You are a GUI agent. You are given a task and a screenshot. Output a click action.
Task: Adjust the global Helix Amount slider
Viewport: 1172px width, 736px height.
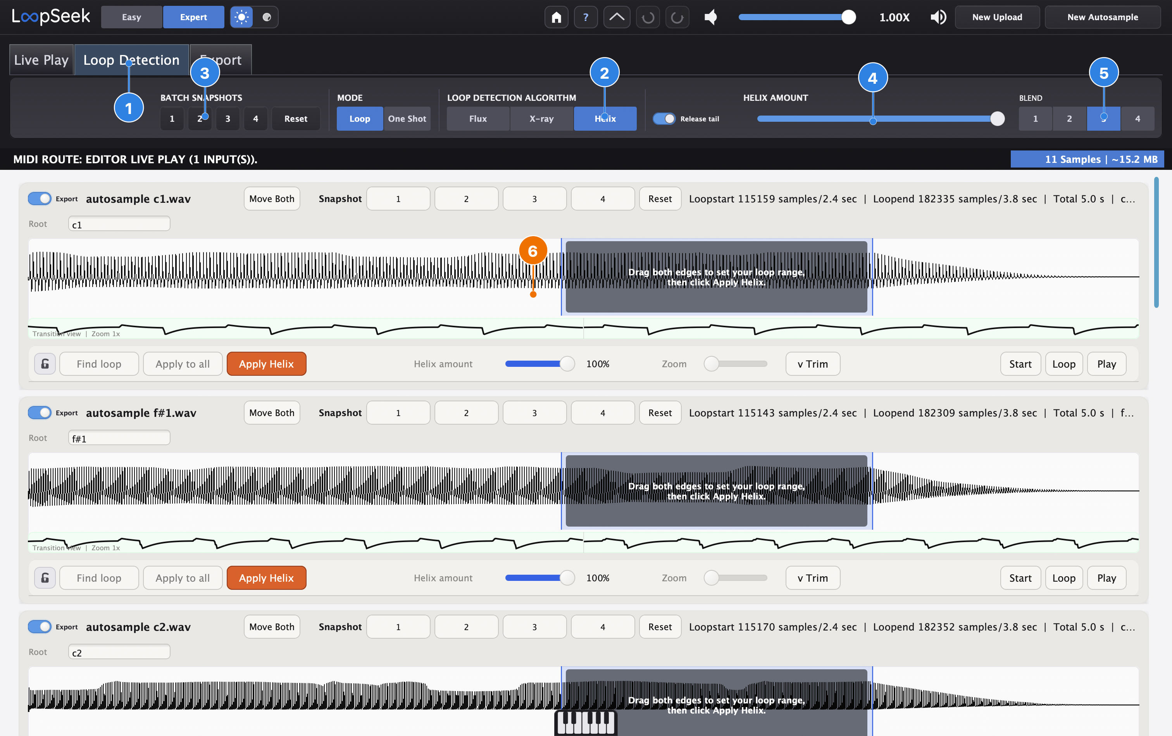pos(881,118)
